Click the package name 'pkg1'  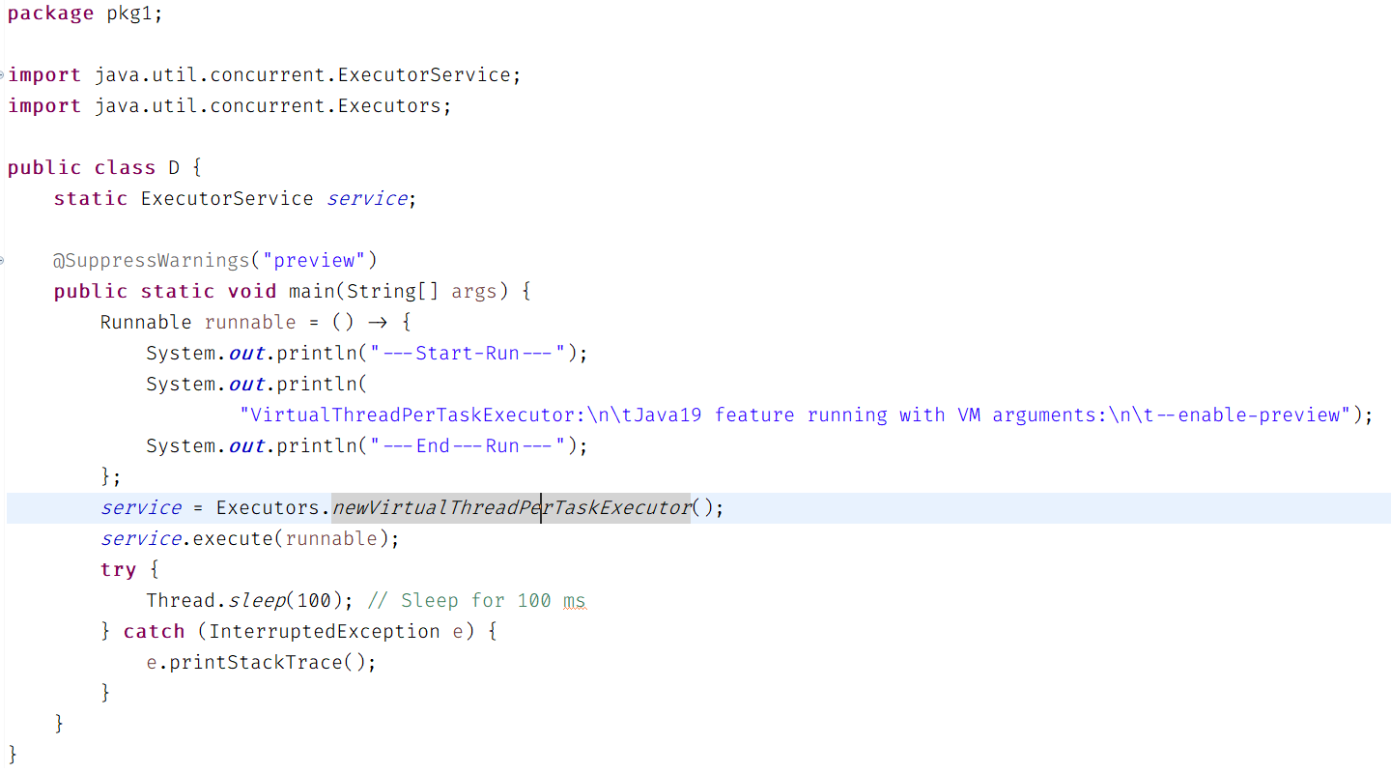click(130, 14)
